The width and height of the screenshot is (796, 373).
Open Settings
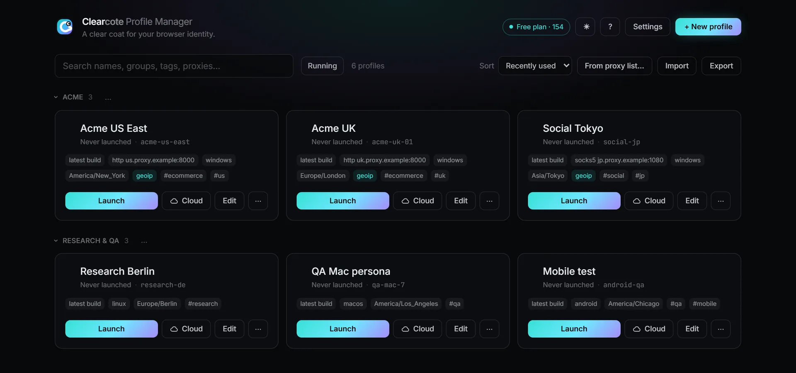click(x=648, y=27)
